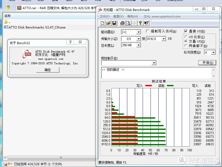Image resolution: width=222 pixels, height=167 pixels.
Task: Click the Print Preview icon in ATTO toolbar
Action: (128, 23)
